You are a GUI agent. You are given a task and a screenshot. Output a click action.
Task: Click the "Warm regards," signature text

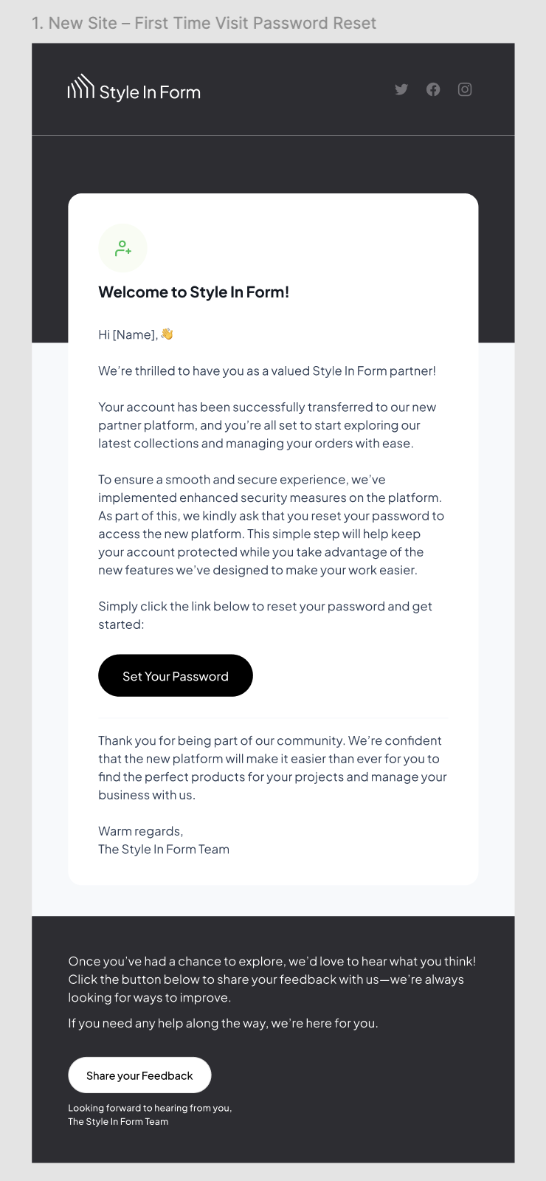141,831
